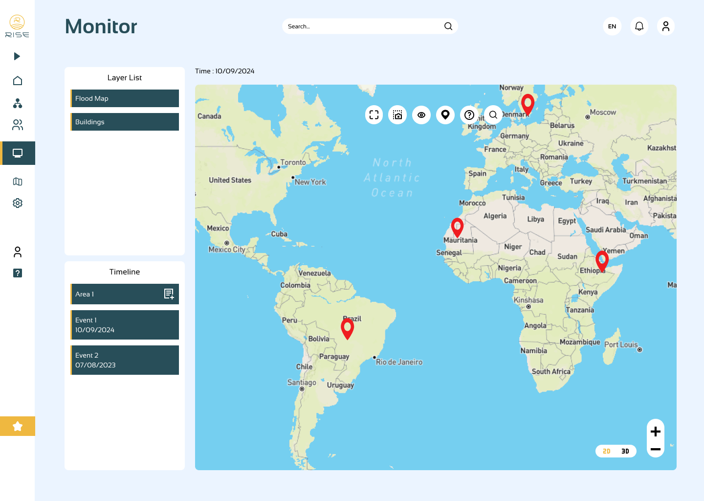The height and width of the screenshot is (501, 704).
Task: Click the fullscreen map icon
Action: tap(374, 115)
